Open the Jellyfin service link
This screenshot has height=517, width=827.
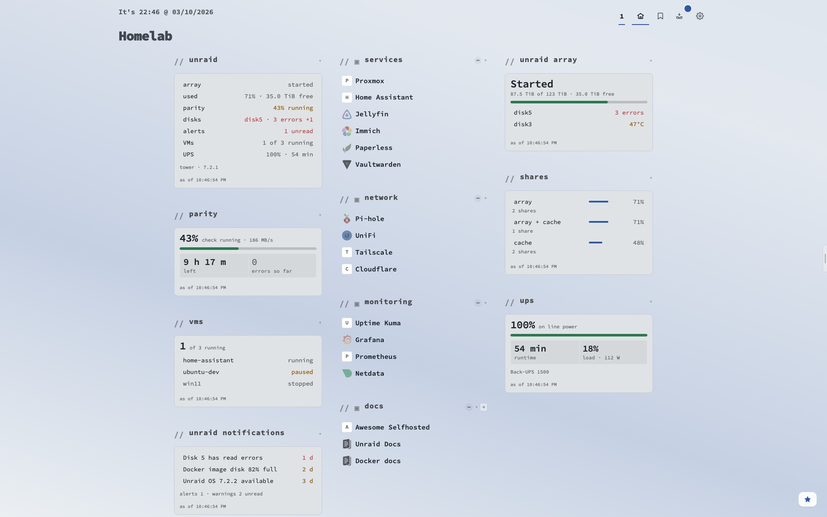pos(372,114)
